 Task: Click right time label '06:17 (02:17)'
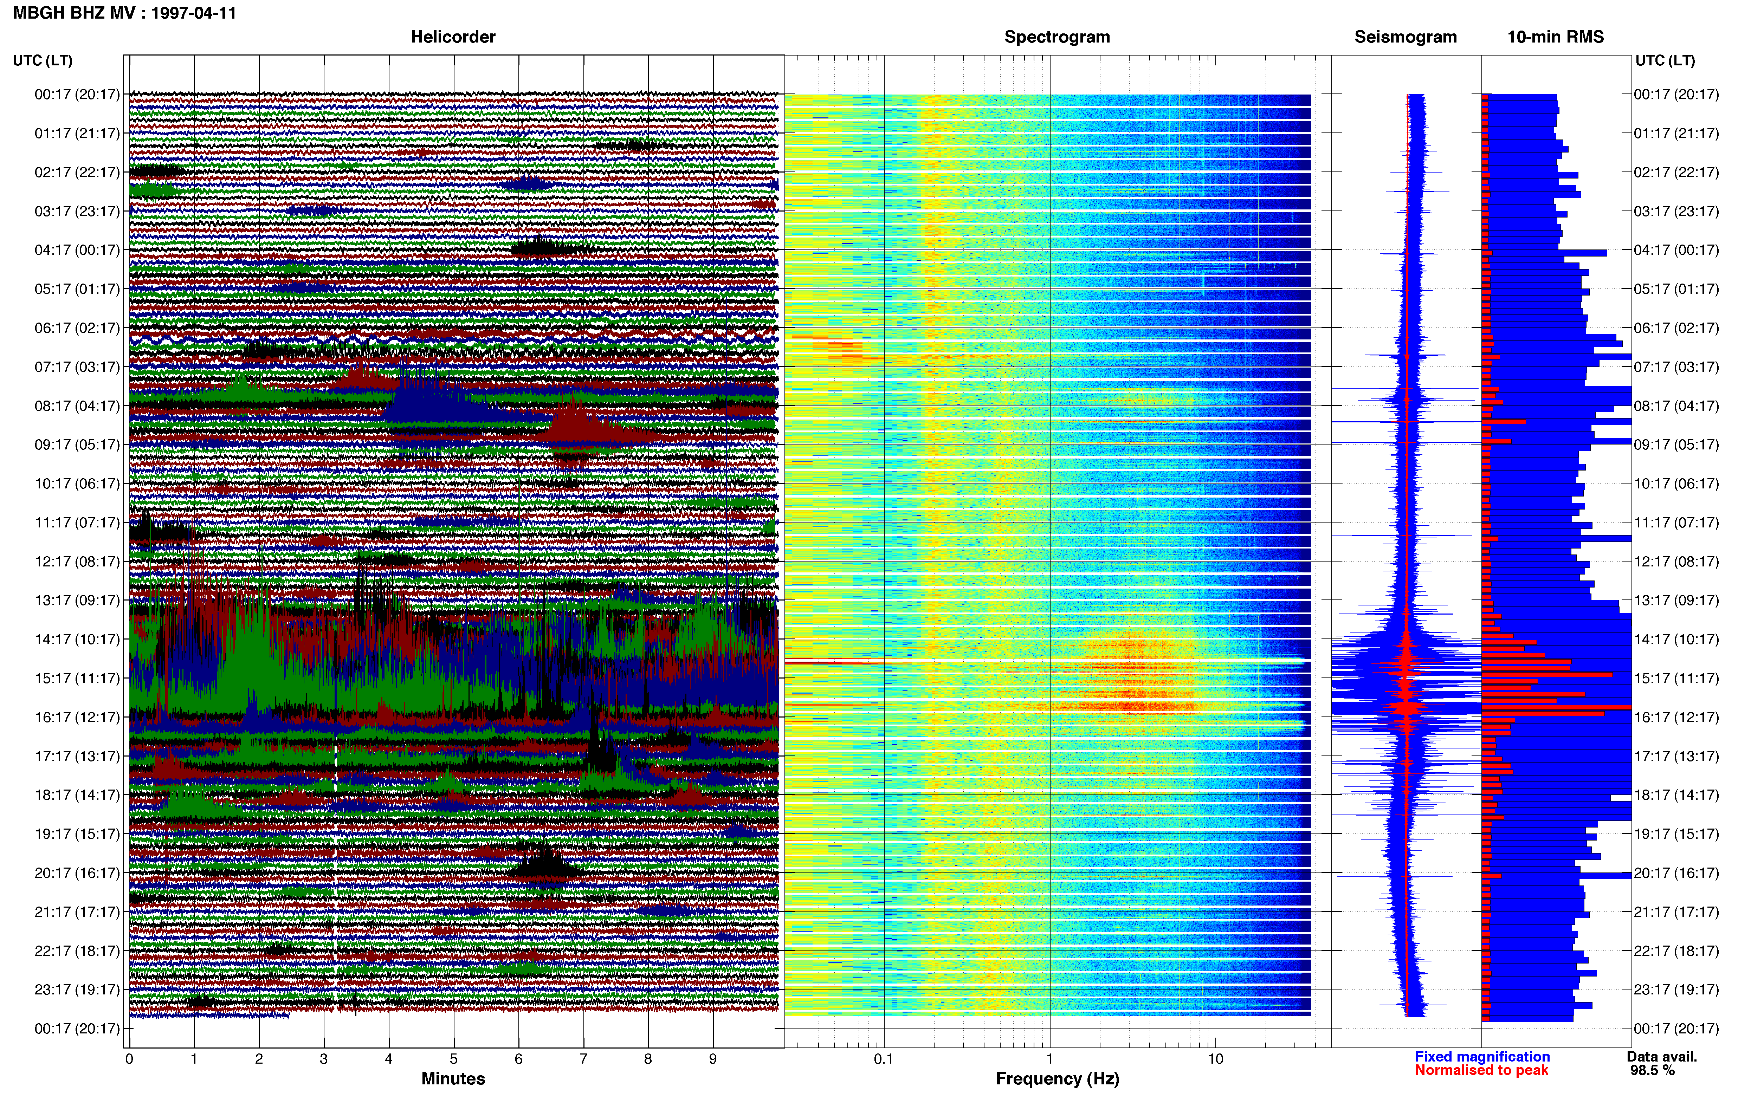(1676, 328)
